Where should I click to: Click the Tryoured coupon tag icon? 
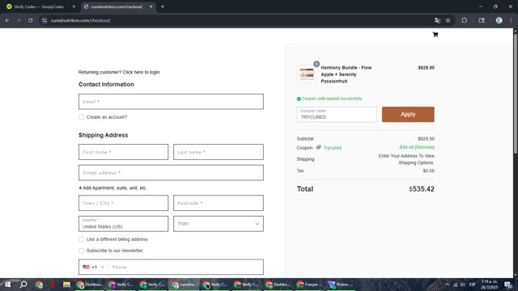click(x=318, y=147)
